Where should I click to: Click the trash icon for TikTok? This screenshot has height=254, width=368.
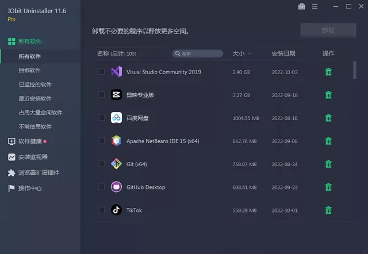[328, 210]
